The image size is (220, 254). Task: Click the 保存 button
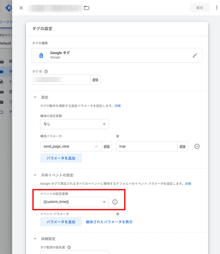pos(199,8)
